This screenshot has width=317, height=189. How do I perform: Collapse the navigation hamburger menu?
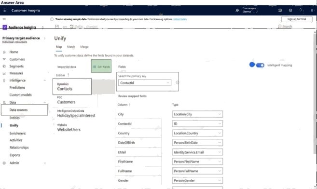[x=4, y=19]
